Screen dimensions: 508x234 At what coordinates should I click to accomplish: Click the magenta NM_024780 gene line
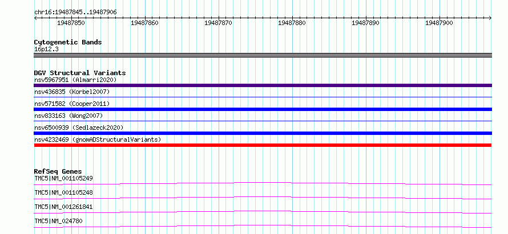point(263,226)
